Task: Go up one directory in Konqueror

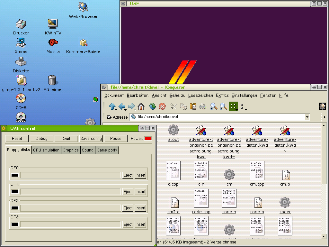Action: 112,106
